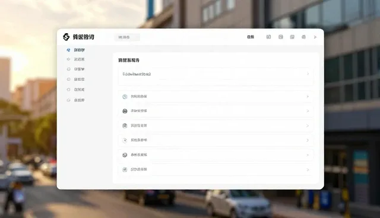Image resolution: width=380 pixels, height=218 pixels.
Task: Select the bold text label in the header
Action: click(x=251, y=37)
